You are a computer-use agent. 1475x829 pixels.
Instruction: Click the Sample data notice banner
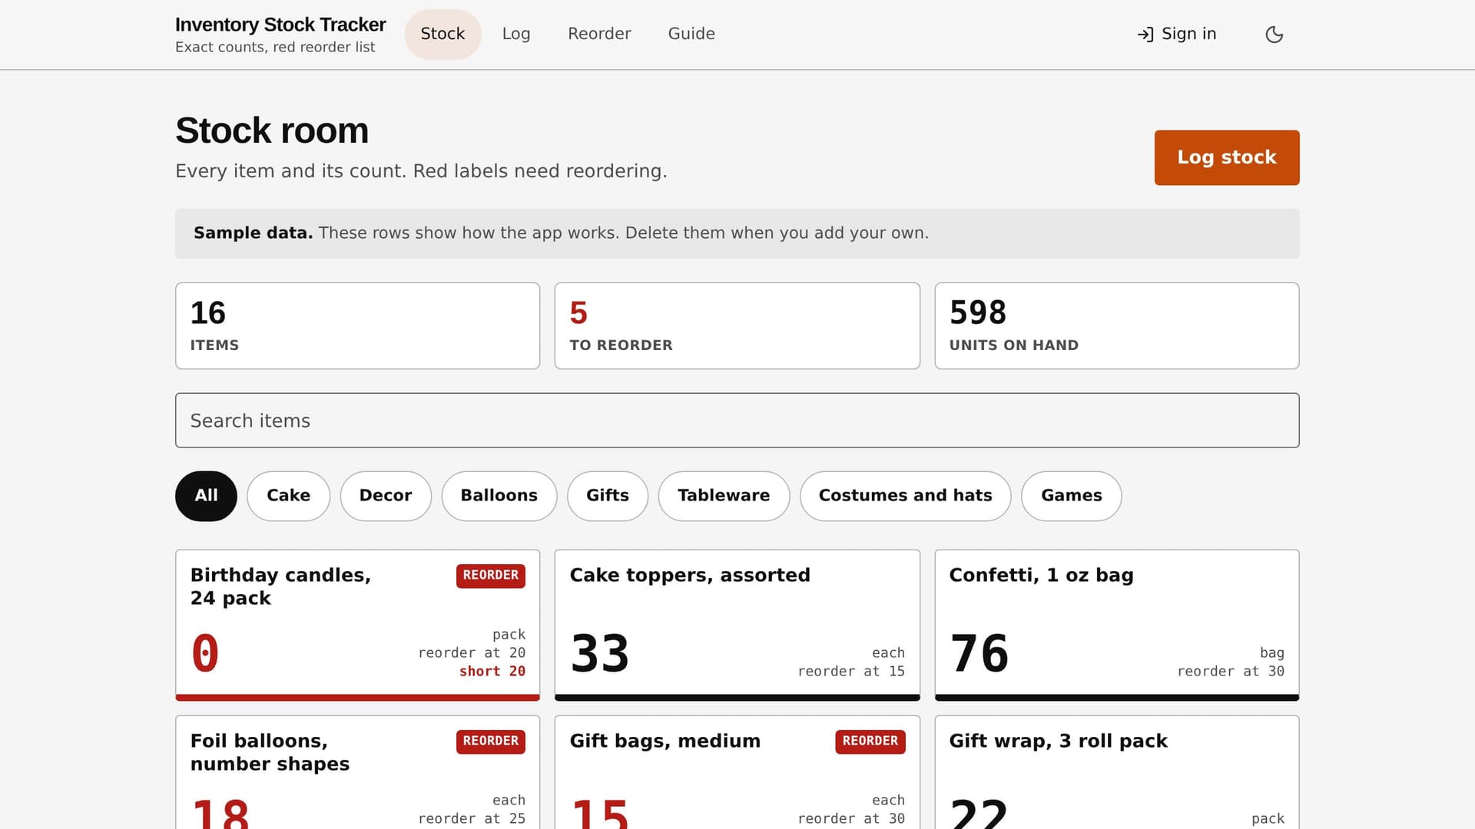click(737, 233)
